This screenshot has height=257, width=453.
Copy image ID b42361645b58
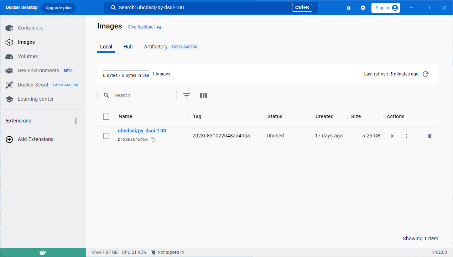pos(153,140)
